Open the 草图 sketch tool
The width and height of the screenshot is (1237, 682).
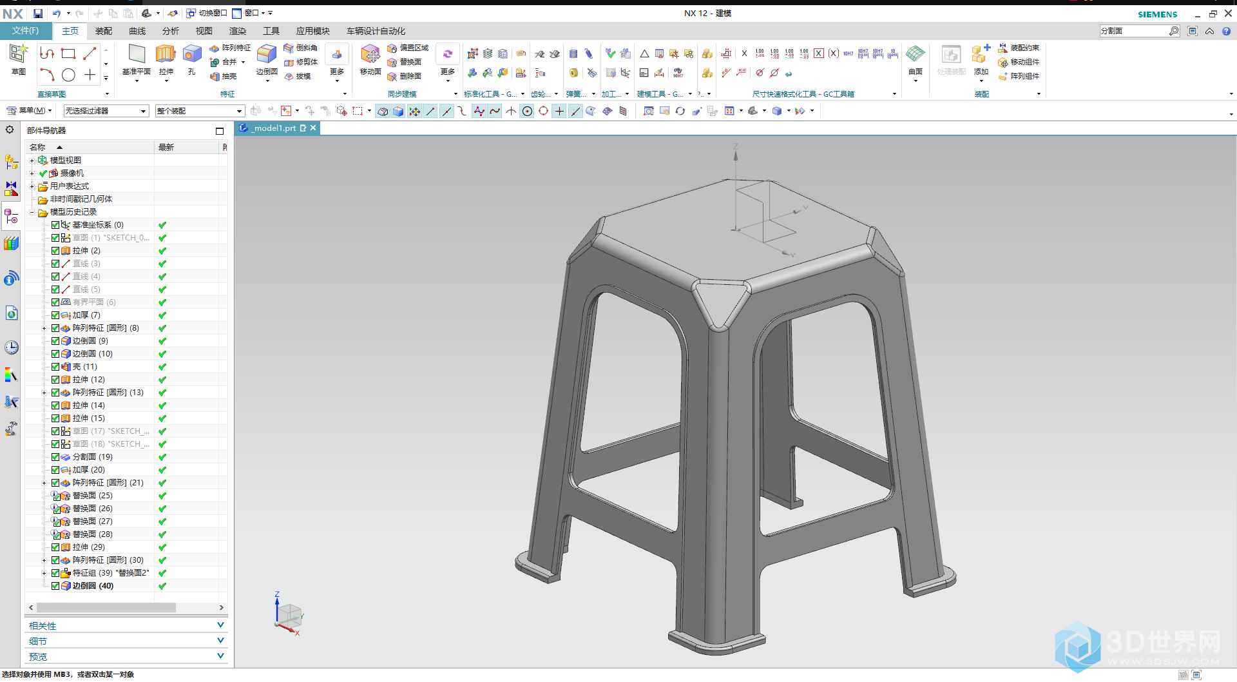click(x=19, y=59)
